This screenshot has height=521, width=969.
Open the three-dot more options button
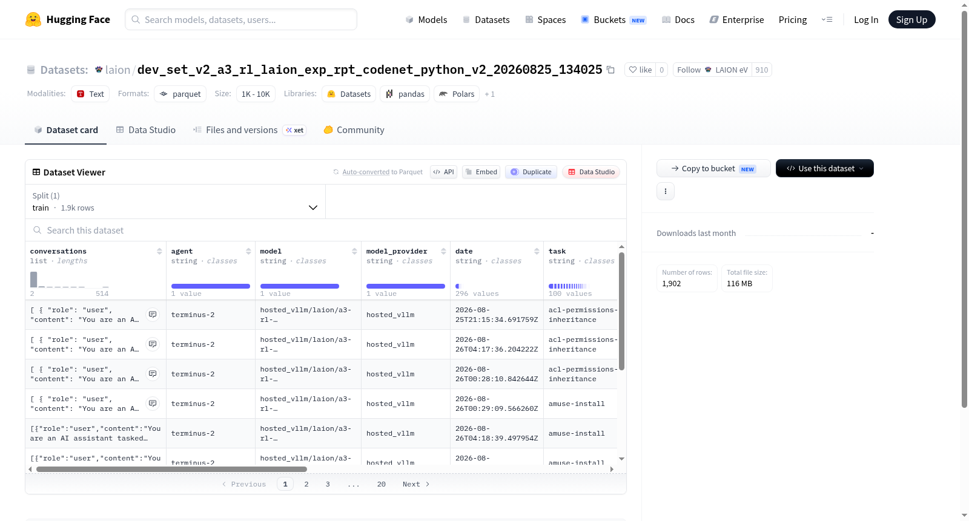click(x=666, y=191)
